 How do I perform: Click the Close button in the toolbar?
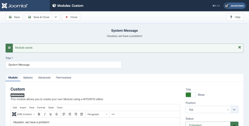[x=71, y=17]
